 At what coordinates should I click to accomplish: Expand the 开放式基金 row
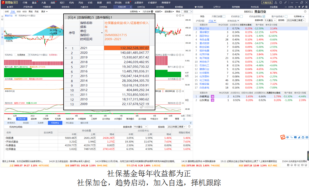(6, 142)
